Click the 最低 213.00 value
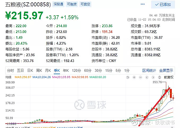This screenshot has height=128, width=180. click(21, 32)
